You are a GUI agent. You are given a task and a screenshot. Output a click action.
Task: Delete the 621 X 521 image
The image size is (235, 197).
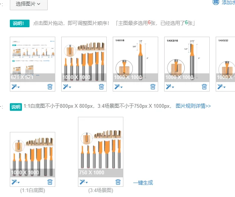50,87
